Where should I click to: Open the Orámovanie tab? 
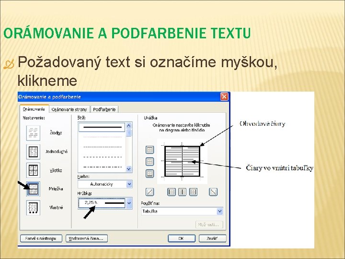coord(34,109)
